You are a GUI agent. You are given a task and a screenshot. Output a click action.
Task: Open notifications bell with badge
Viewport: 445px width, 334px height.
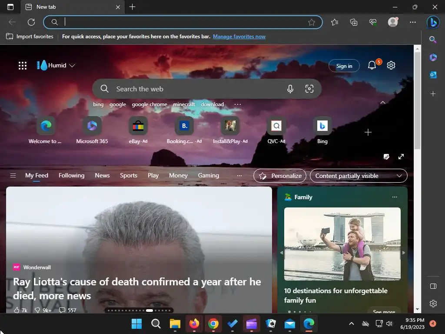click(x=372, y=65)
